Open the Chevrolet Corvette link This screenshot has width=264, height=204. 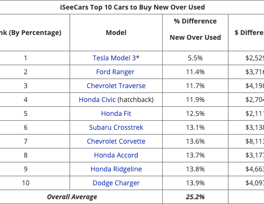point(116,141)
